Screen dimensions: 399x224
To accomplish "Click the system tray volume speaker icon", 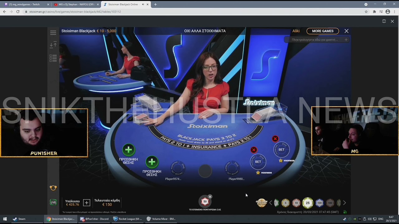I will pos(369,219).
